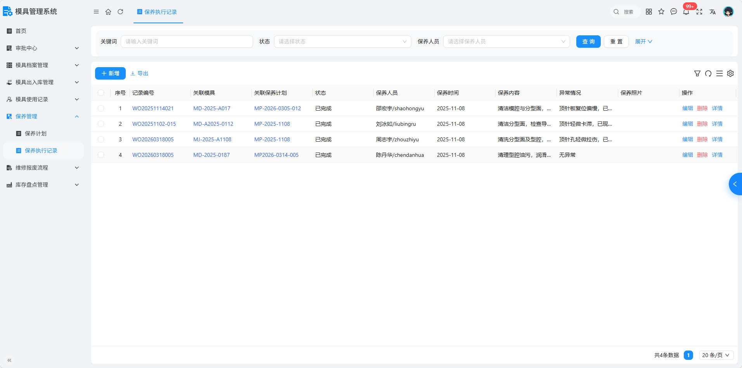Viewport: 742px width, 368px height.
Task: Click the favorites star icon
Action: 661,12
